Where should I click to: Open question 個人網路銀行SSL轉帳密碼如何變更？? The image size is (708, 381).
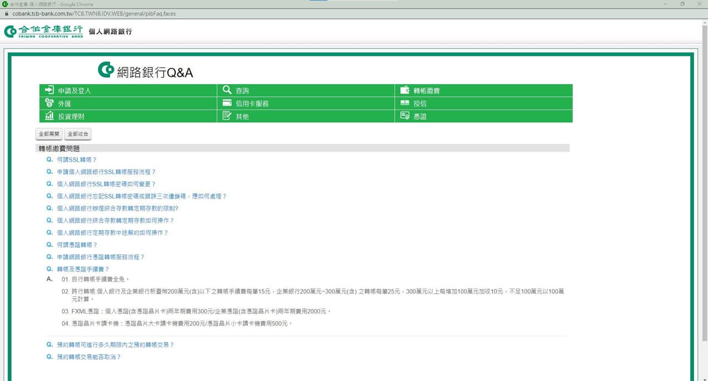click(x=106, y=184)
